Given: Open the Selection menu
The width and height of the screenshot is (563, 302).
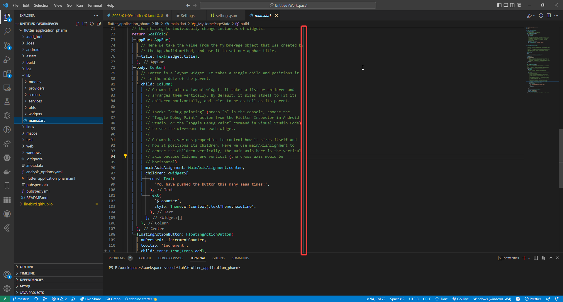Looking at the screenshot, I should pyautogui.click(x=42, y=5).
